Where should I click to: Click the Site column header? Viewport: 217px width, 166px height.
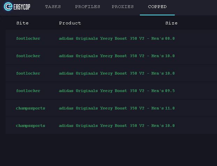point(22,23)
